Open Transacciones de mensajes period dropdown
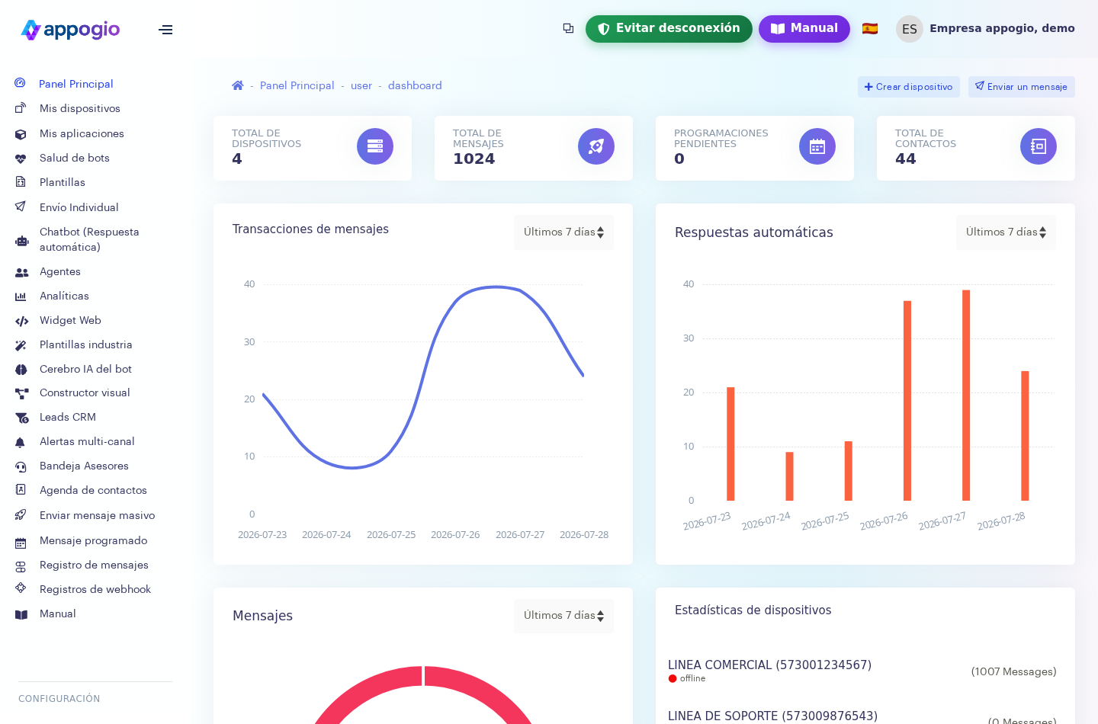This screenshot has width=1098, height=724. [563, 232]
